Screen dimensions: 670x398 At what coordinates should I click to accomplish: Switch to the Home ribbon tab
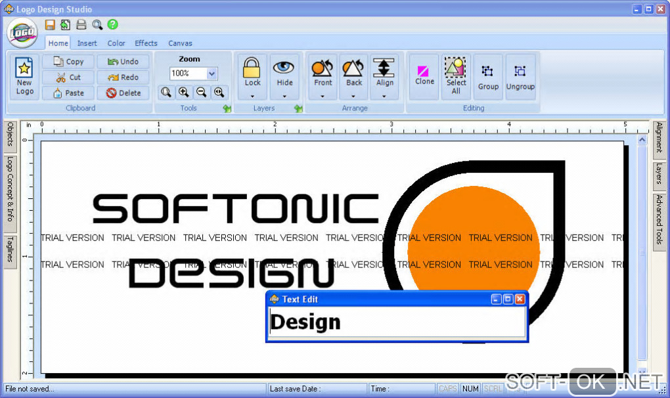tap(58, 43)
